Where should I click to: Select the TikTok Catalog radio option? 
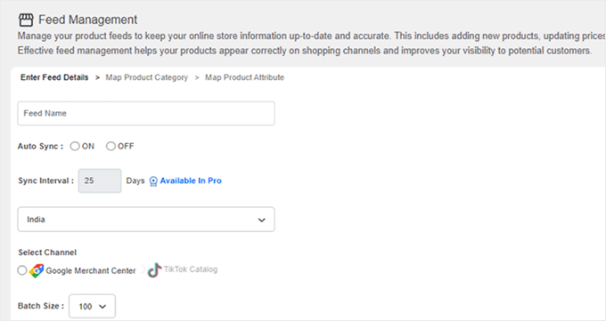(x=142, y=269)
